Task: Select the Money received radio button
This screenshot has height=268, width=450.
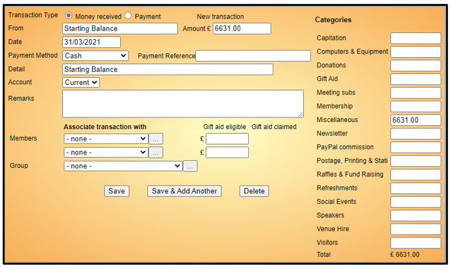Action: 69,16
